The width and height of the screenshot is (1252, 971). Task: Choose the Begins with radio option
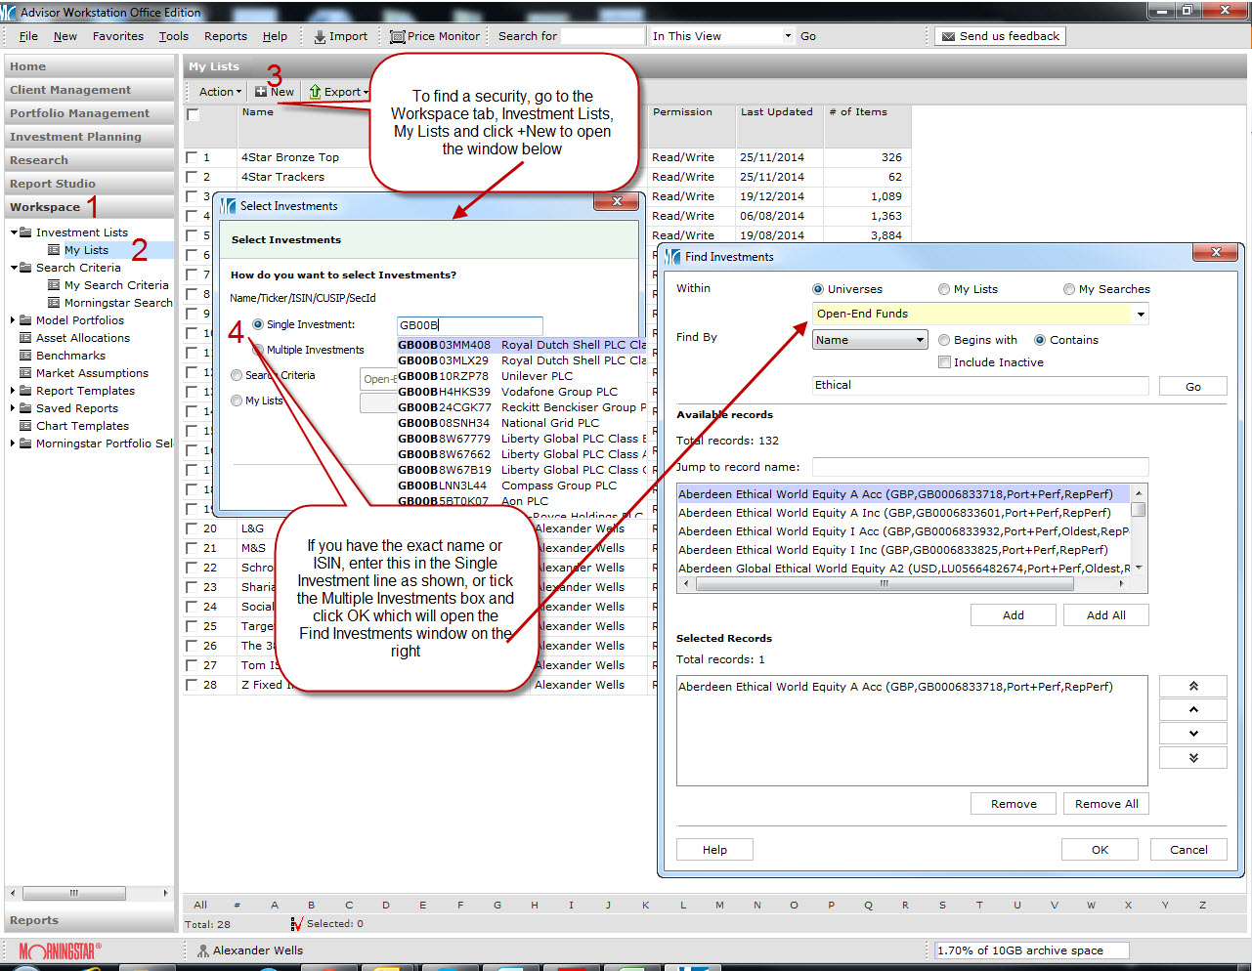coord(944,340)
